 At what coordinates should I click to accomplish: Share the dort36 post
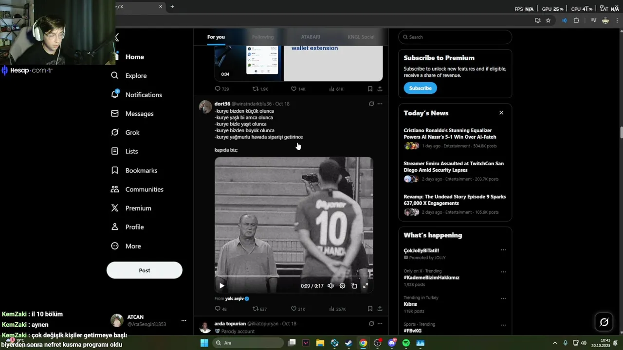click(x=380, y=309)
